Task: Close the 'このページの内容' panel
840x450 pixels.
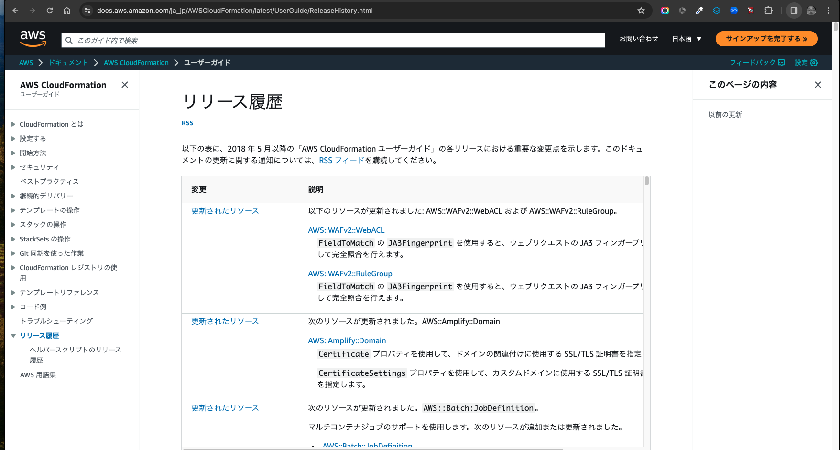Action: coord(818,85)
